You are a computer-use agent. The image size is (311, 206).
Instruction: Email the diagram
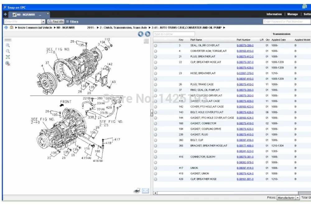[145, 191]
